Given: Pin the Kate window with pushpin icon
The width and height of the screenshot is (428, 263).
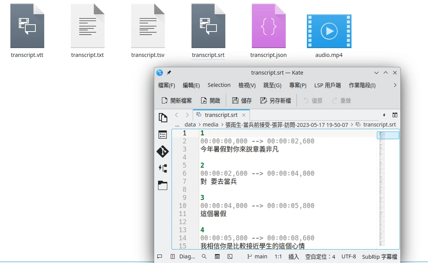Looking at the screenshot, I should click(x=169, y=73).
